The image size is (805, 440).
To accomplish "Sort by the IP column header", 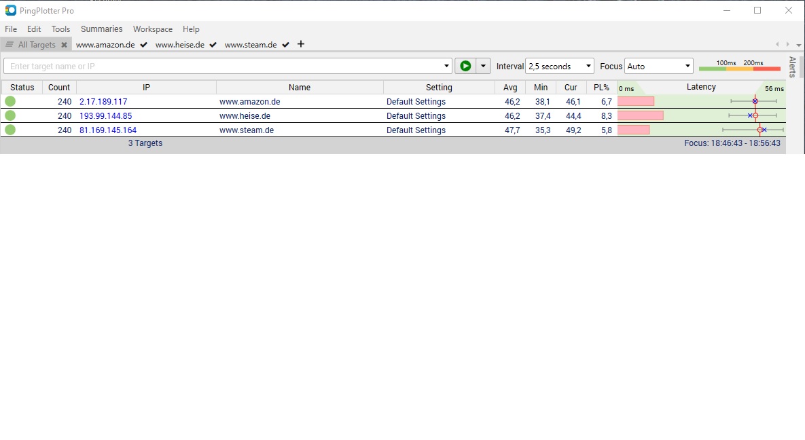I will (146, 88).
